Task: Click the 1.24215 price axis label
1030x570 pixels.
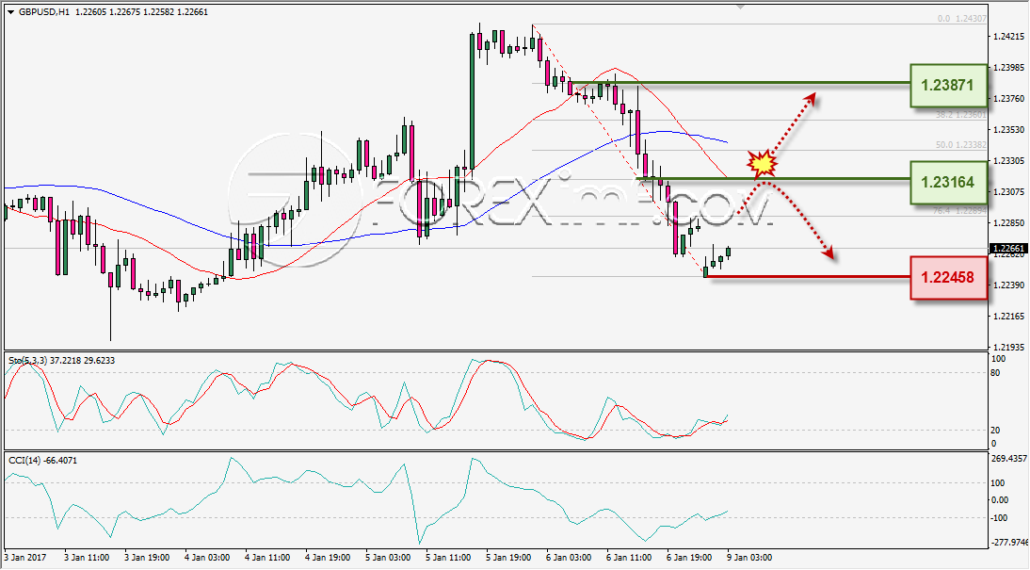Action: (1010, 37)
